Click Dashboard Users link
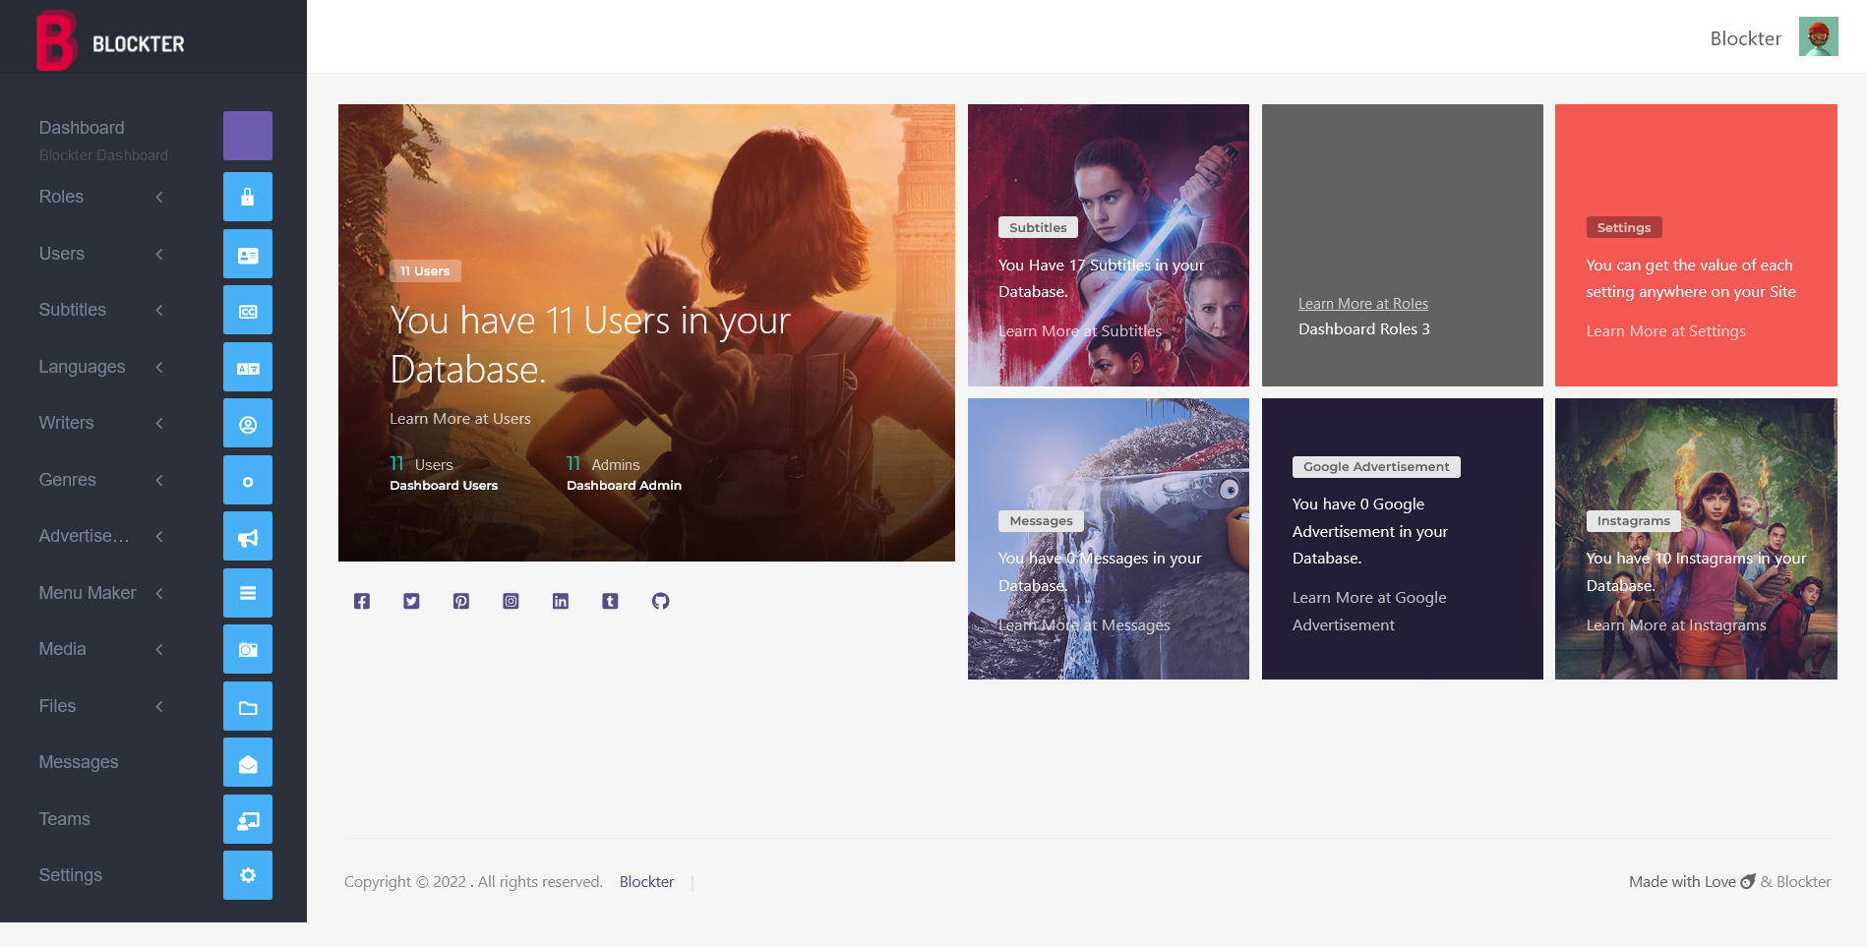The height and width of the screenshot is (947, 1867). 444,486
